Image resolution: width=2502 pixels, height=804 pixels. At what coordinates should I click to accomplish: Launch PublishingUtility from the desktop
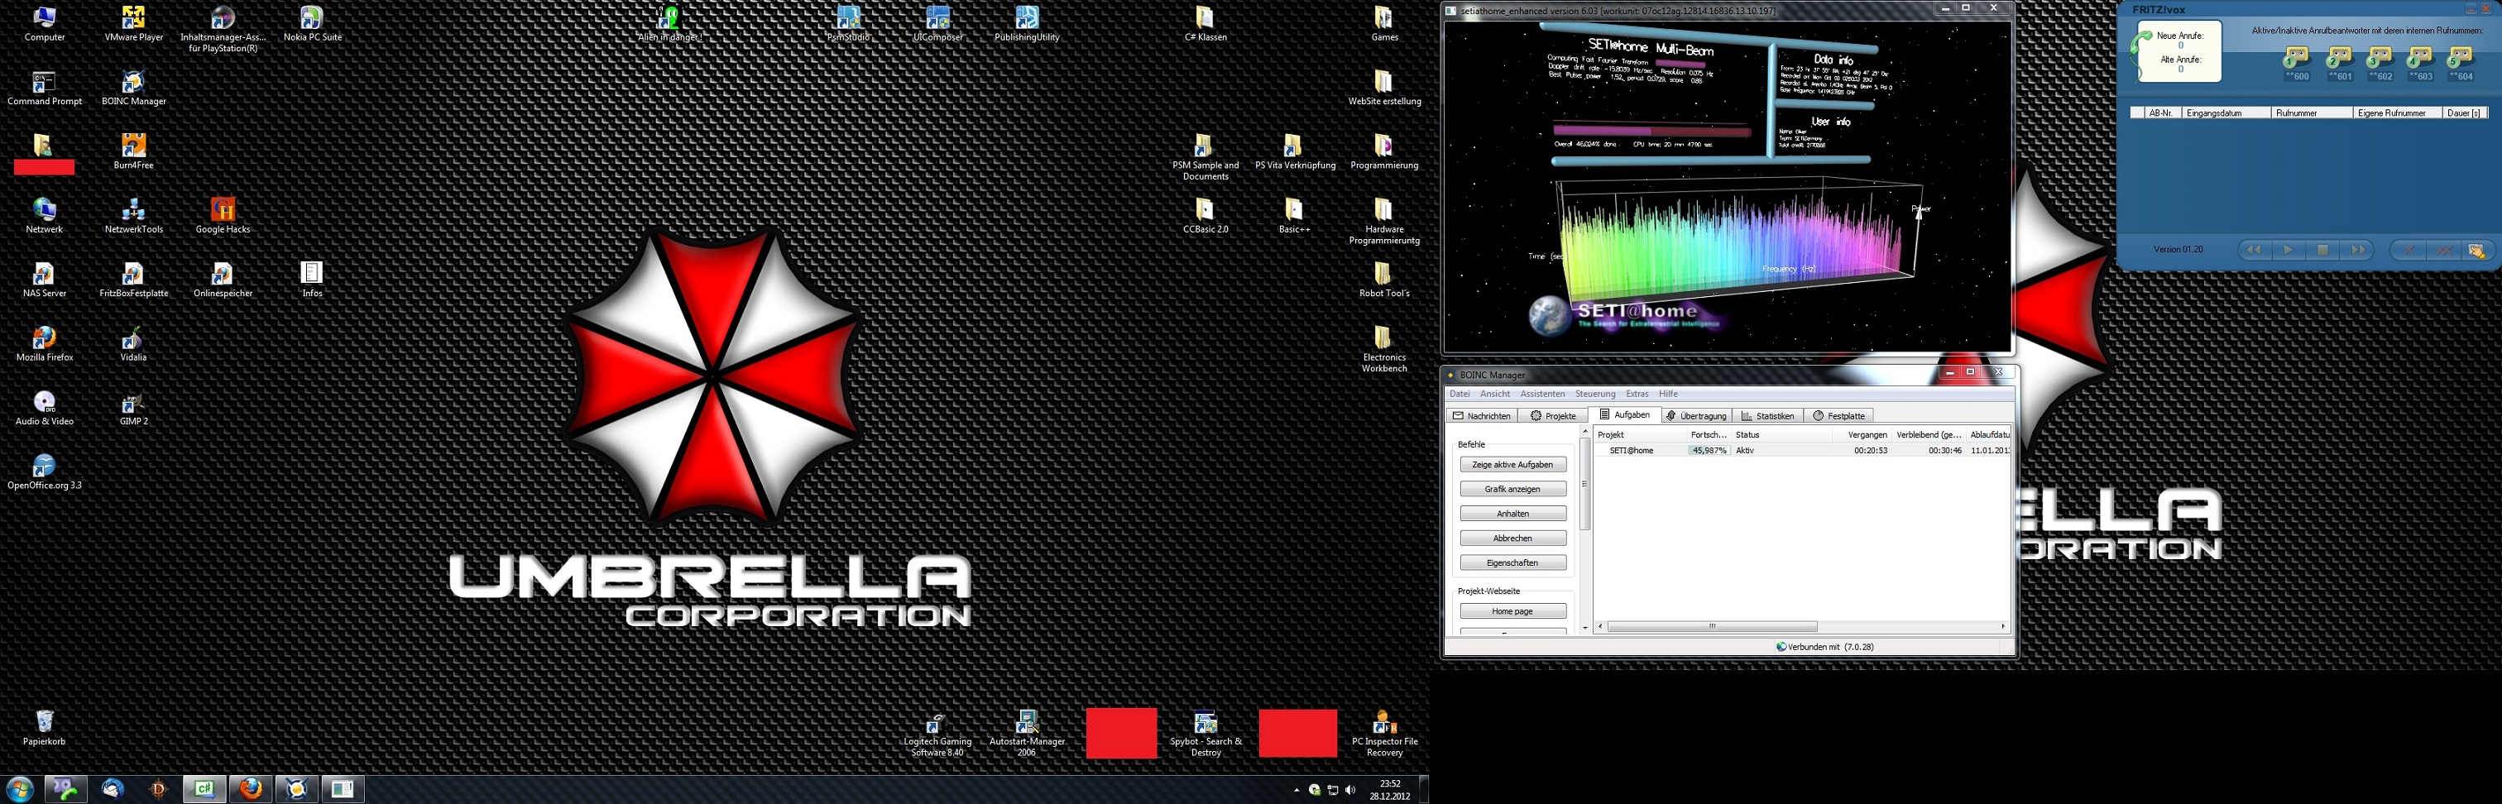coord(1027,23)
